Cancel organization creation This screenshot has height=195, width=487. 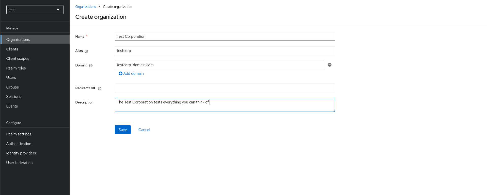(x=144, y=130)
